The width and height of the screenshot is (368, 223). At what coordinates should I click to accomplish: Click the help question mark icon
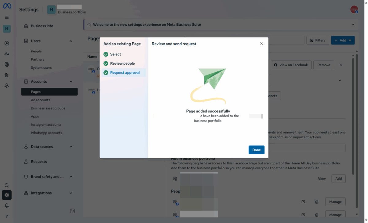[x=7, y=216]
